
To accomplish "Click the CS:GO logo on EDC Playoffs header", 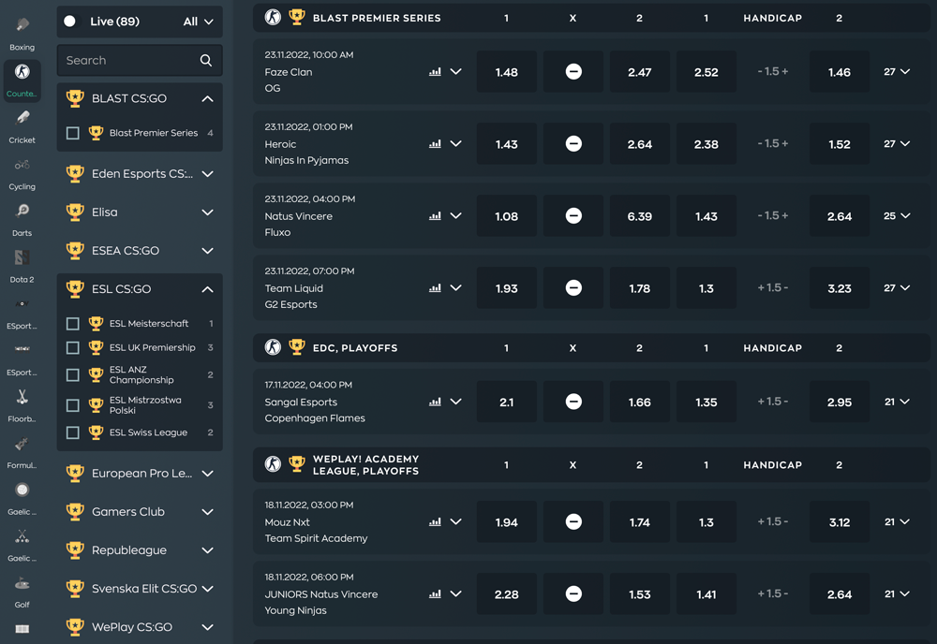I will pos(272,347).
